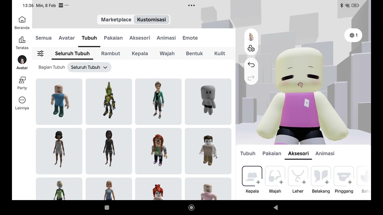This screenshot has width=383, height=215.
Task: Open Robux balance badge
Action: pyautogui.click(x=353, y=35)
